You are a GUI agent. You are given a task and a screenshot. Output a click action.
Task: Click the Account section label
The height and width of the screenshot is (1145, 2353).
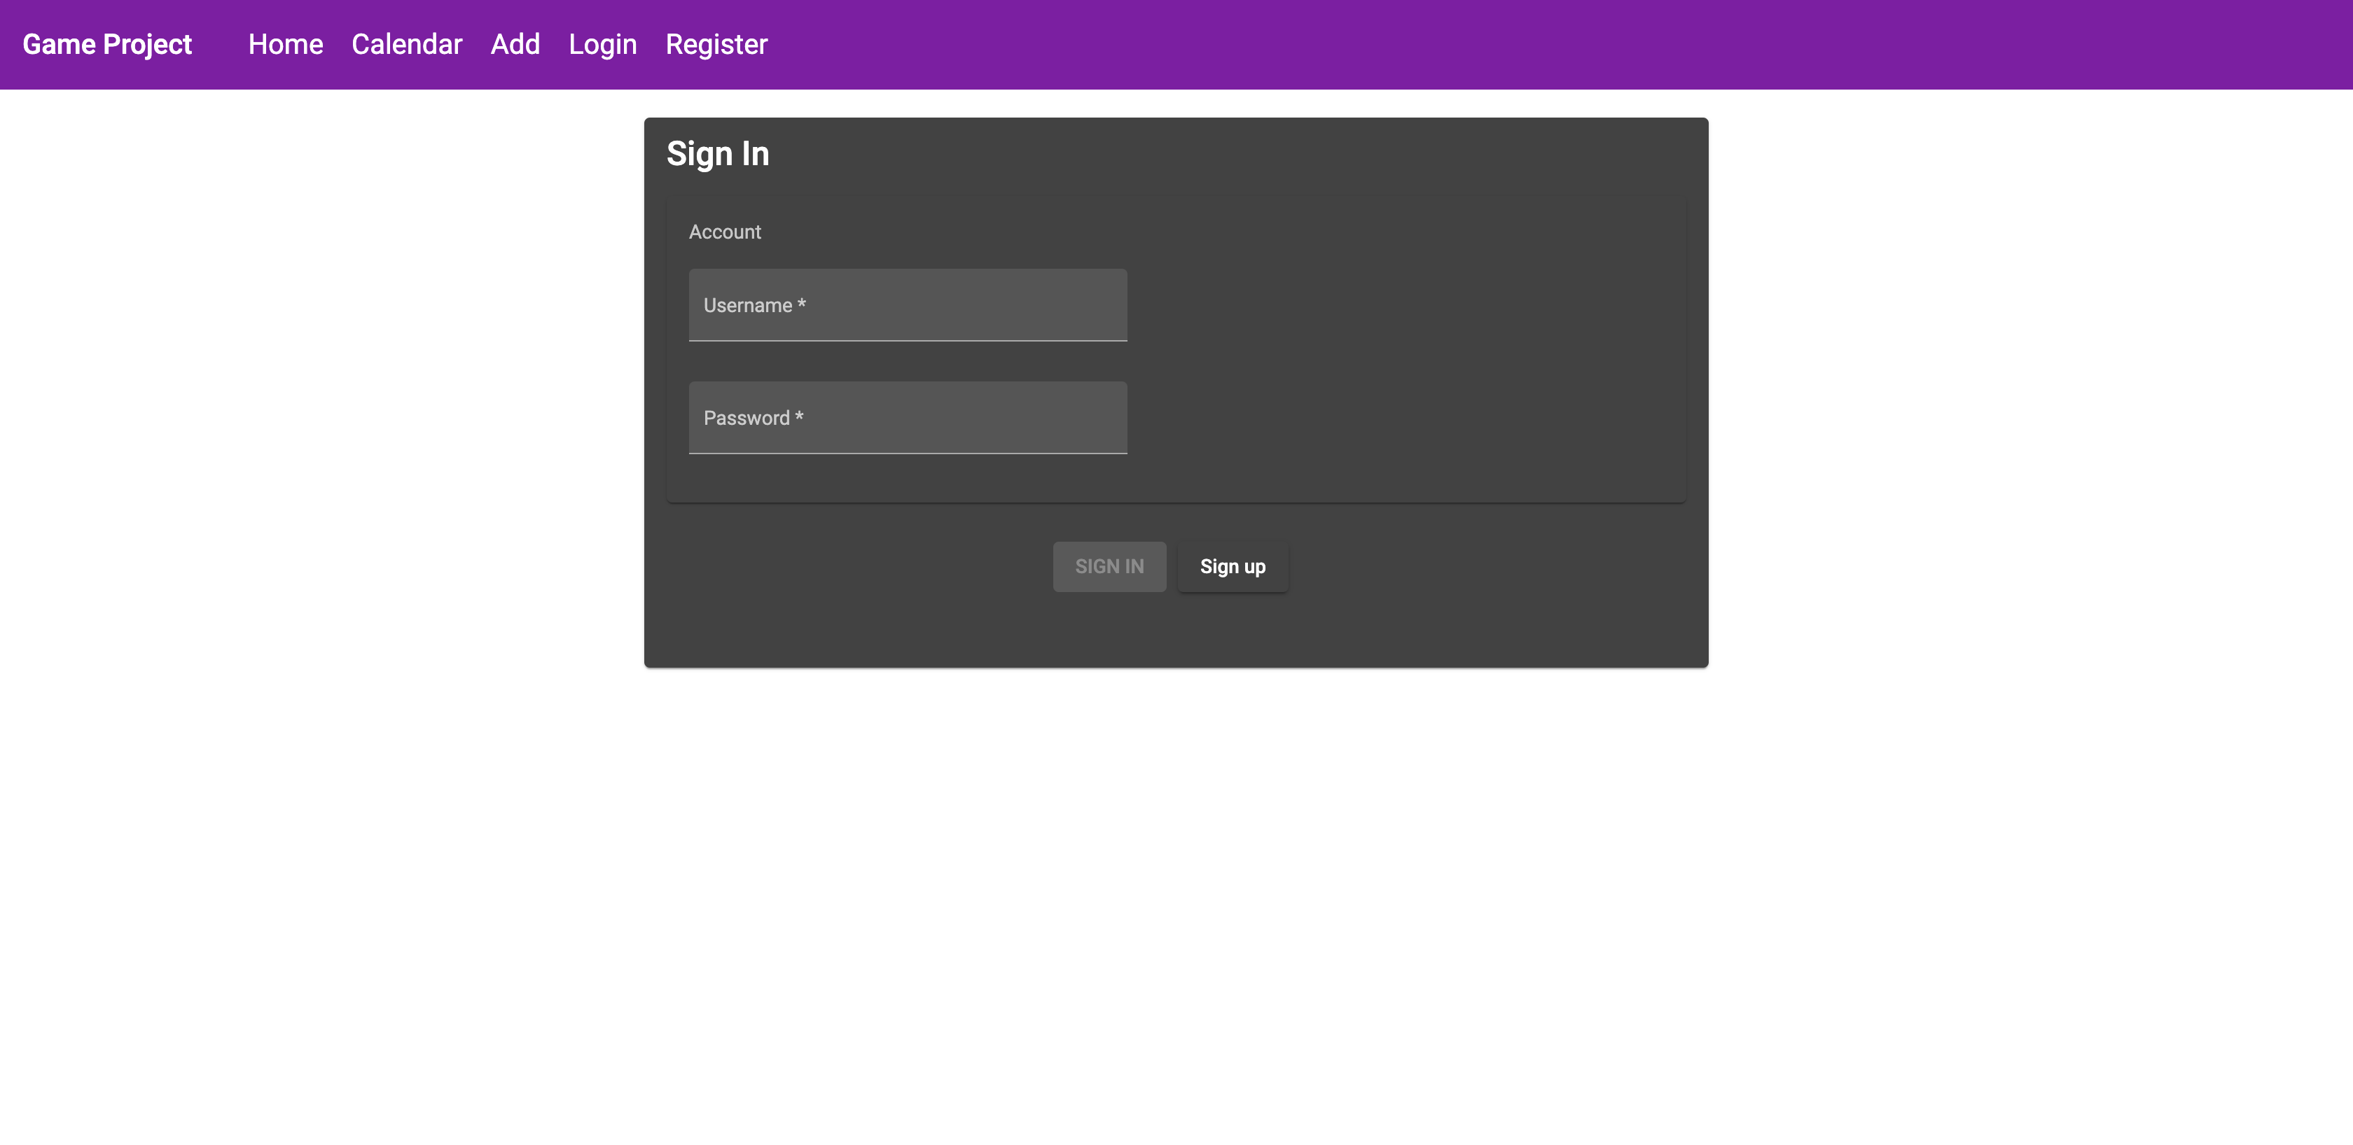[724, 232]
